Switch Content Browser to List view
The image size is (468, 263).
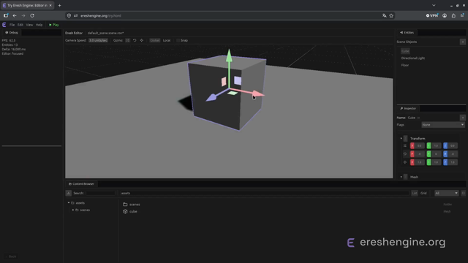click(x=415, y=193)
